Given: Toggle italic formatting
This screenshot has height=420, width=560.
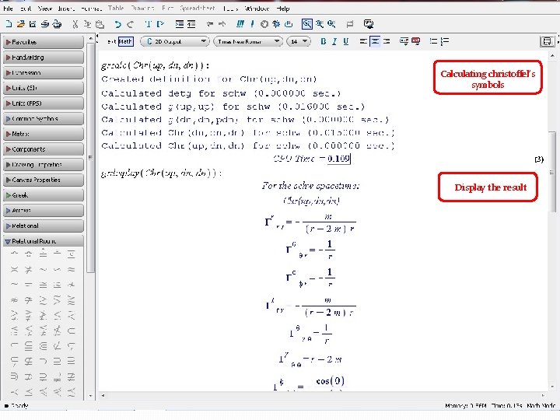Looking at the screenshot, I should (x=334, y=41).
